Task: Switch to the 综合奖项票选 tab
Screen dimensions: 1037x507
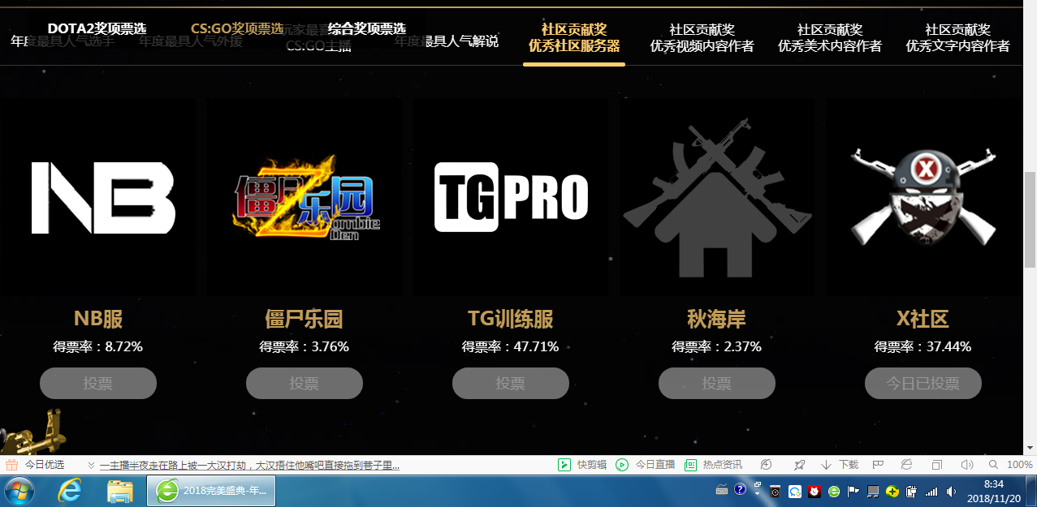Action: pyautogui.click(x=365, y=27)
